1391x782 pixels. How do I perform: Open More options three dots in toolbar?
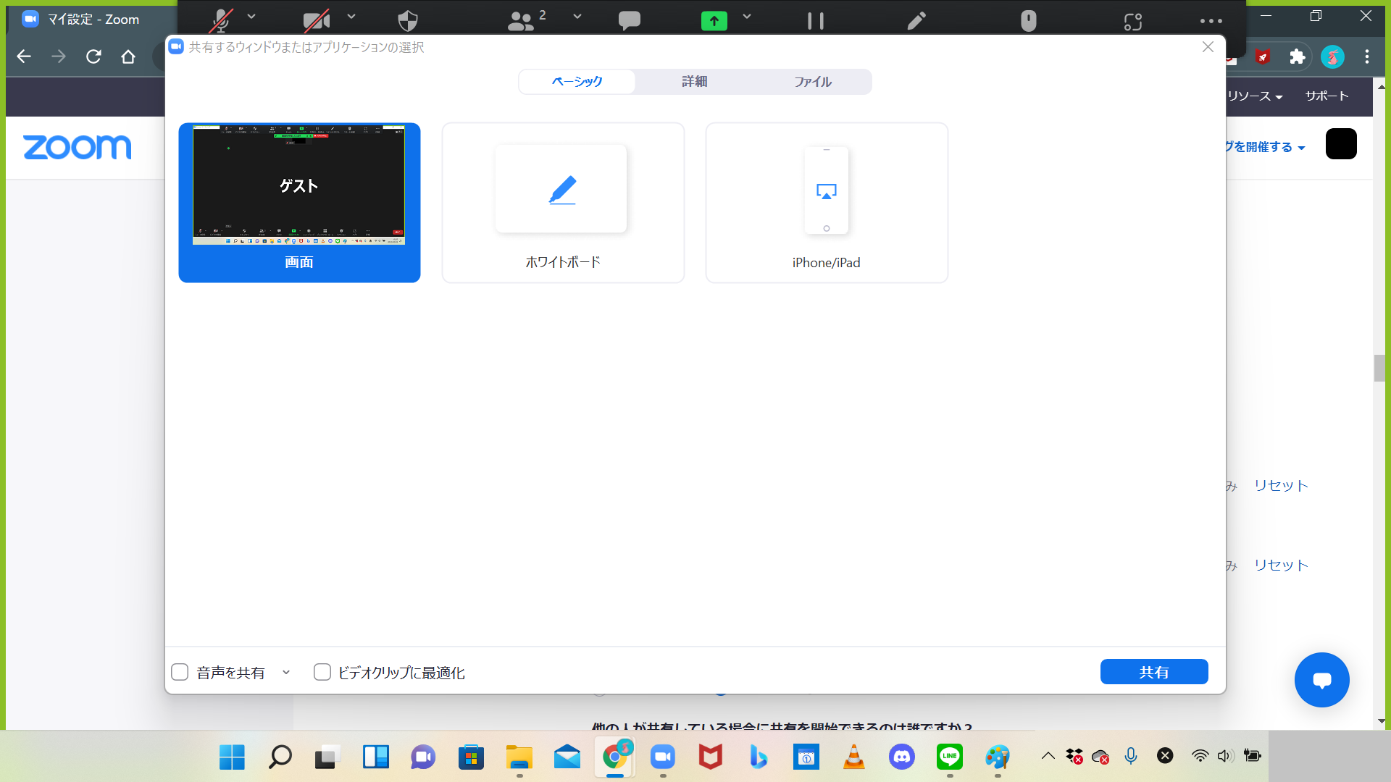coord(1211,20)
